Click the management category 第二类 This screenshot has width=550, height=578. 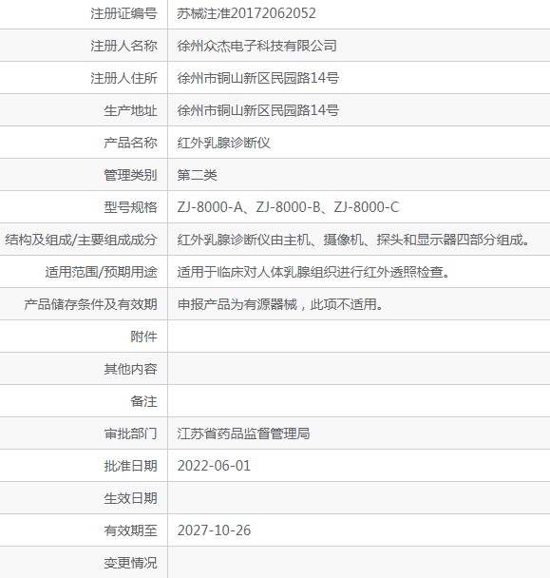pyautogui.click(x=197, y=175)
